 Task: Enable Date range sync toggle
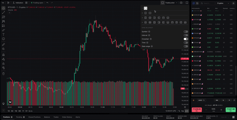coord(186,46)
